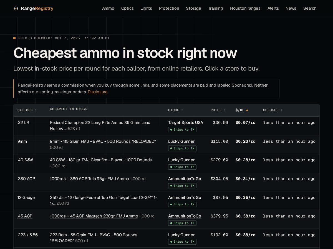The width and height of the screenshot is (333, 249).
Task: Sort by the STORE column sort arrows
Action: click(x=182, y=110)
